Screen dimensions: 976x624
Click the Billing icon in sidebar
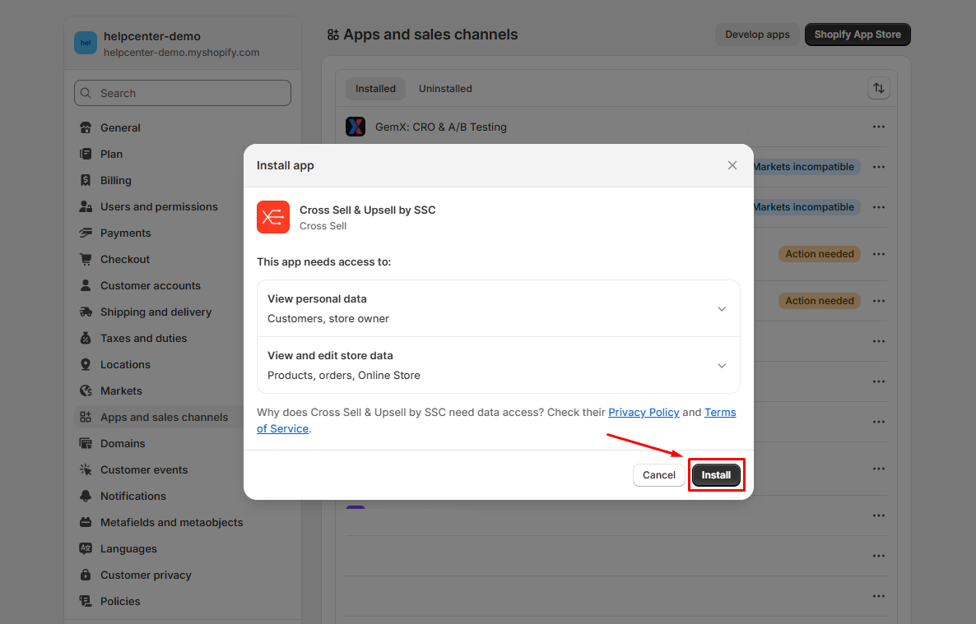pos(86,180)
